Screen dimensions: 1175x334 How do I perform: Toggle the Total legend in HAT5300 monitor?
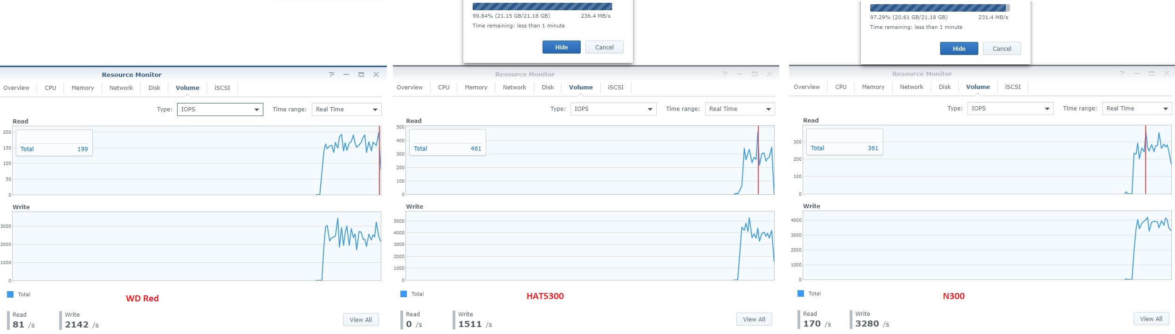[412, 294]
